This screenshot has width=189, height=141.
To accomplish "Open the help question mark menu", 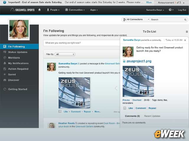I will coord(171,10).
